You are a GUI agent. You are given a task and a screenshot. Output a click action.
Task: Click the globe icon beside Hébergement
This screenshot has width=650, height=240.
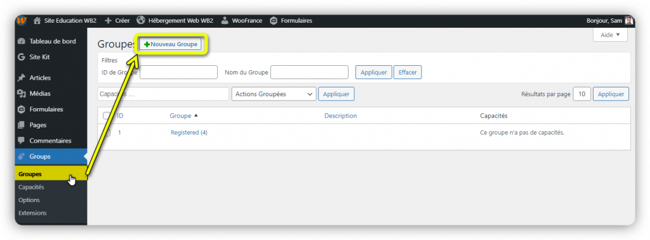tap(140, 20)
